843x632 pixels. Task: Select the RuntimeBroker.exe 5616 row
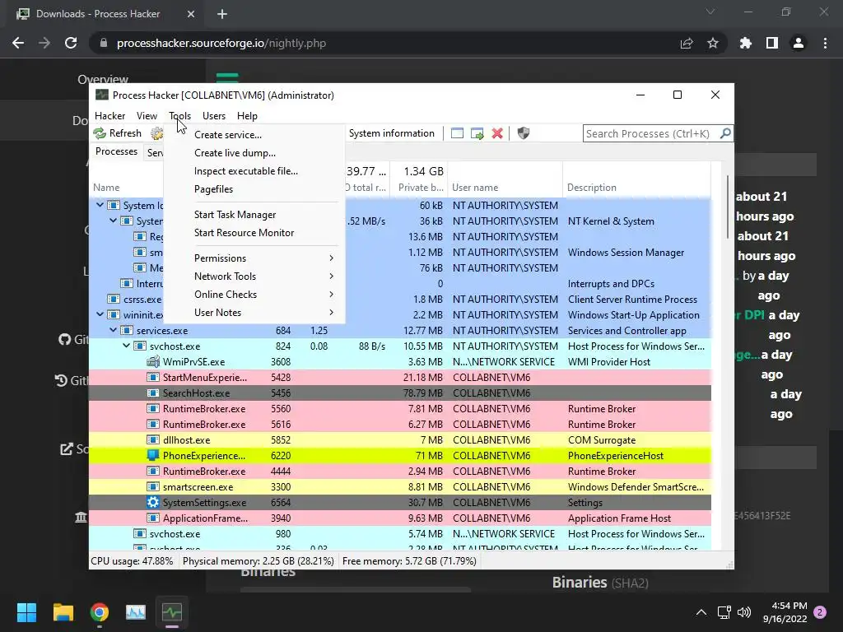[400, 425]
